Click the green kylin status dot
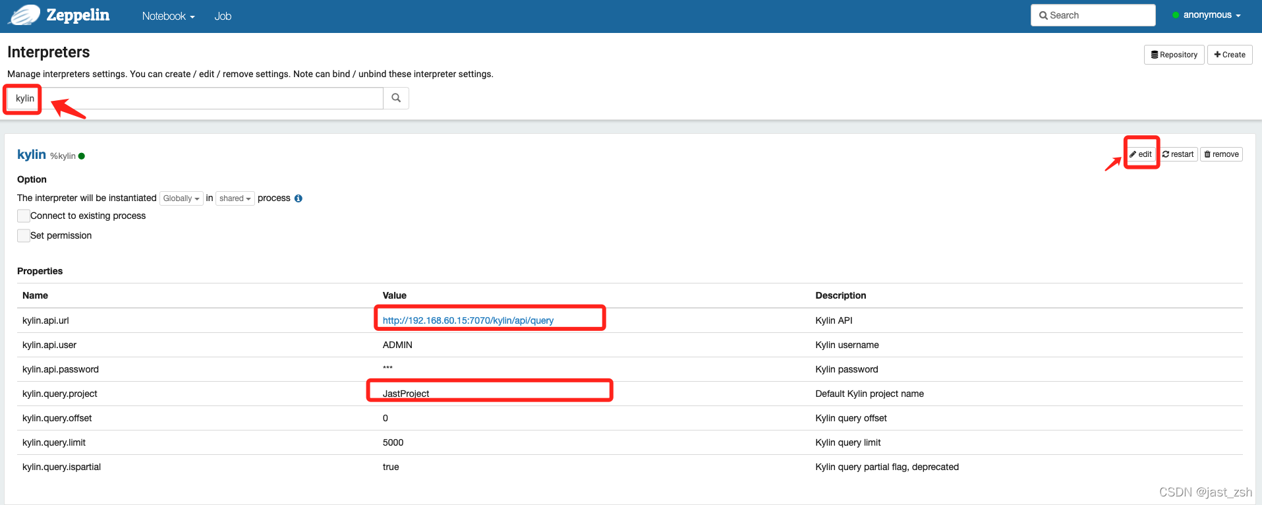This screenshot has width=1262, height=505. (82, 156)
